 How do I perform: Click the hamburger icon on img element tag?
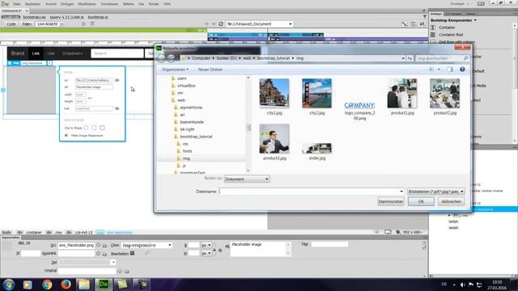coord(10,63)
